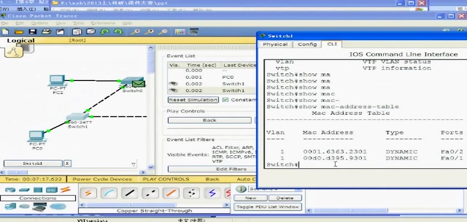Screen dimensions: 467x222
Task: Open the Activity Wizard toolbar icon
Action: [61, 32]
